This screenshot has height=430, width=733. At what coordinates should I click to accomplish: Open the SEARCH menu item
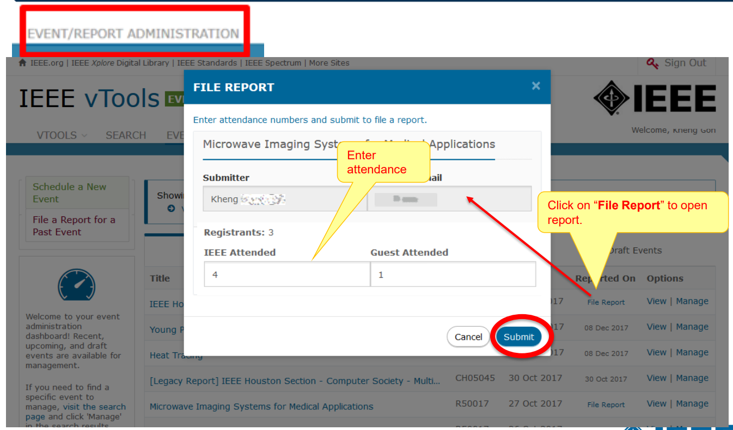[x=126, y=135]
